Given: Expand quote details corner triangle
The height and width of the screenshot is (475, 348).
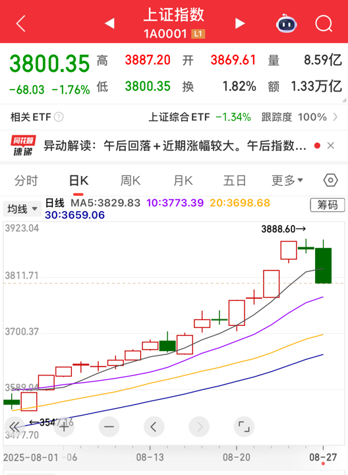Looking at the screenshot, I should tap(344, 100).
